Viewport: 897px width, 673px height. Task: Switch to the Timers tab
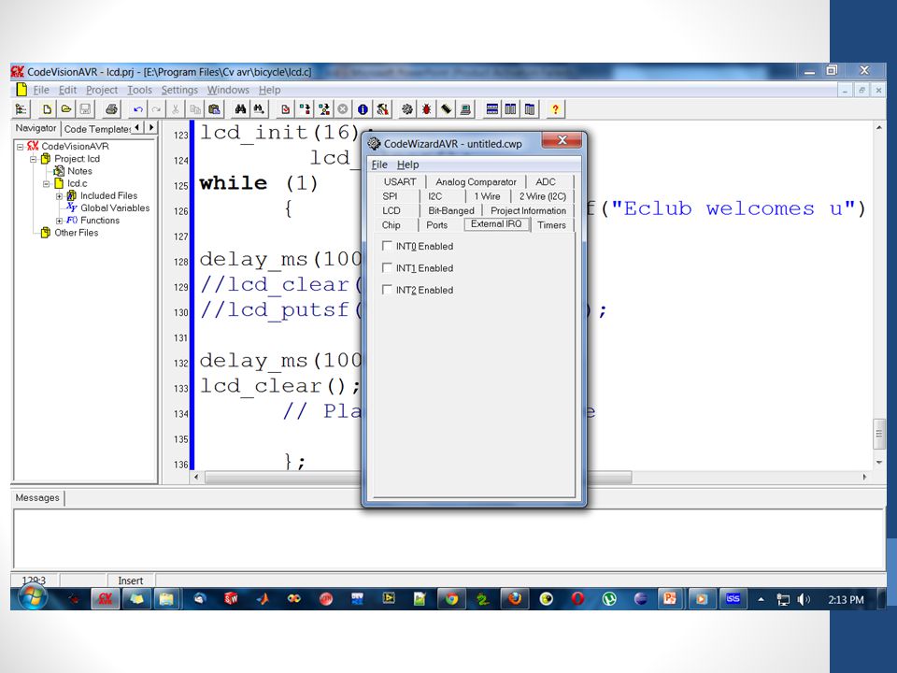[551, 225]
